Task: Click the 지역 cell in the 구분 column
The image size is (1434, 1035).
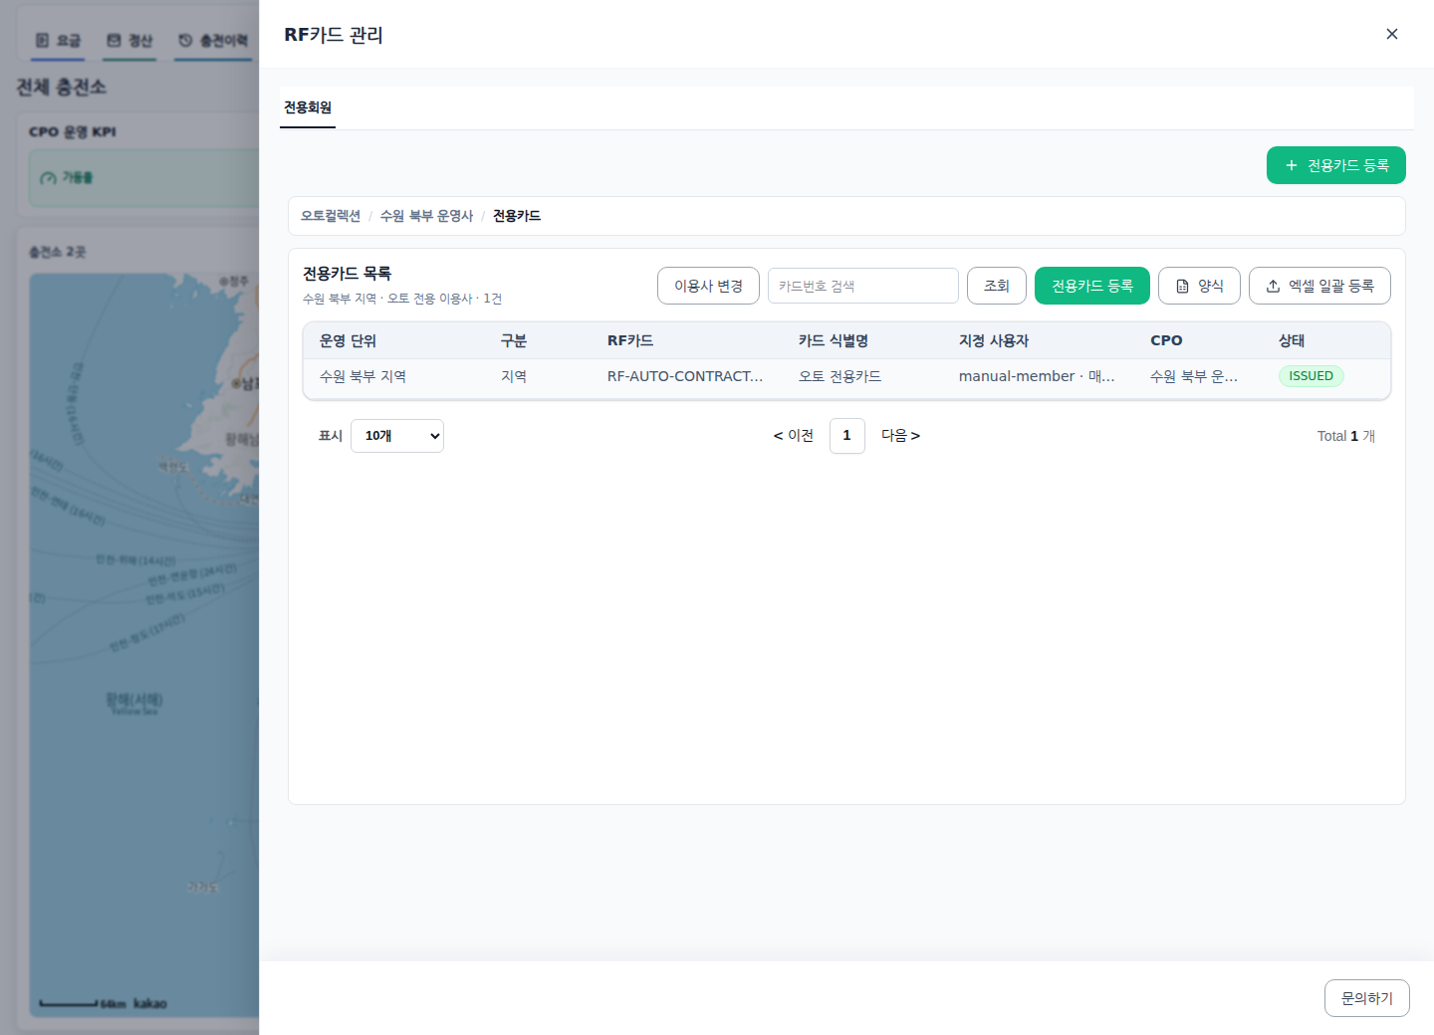Action: (x=514, y=376)
